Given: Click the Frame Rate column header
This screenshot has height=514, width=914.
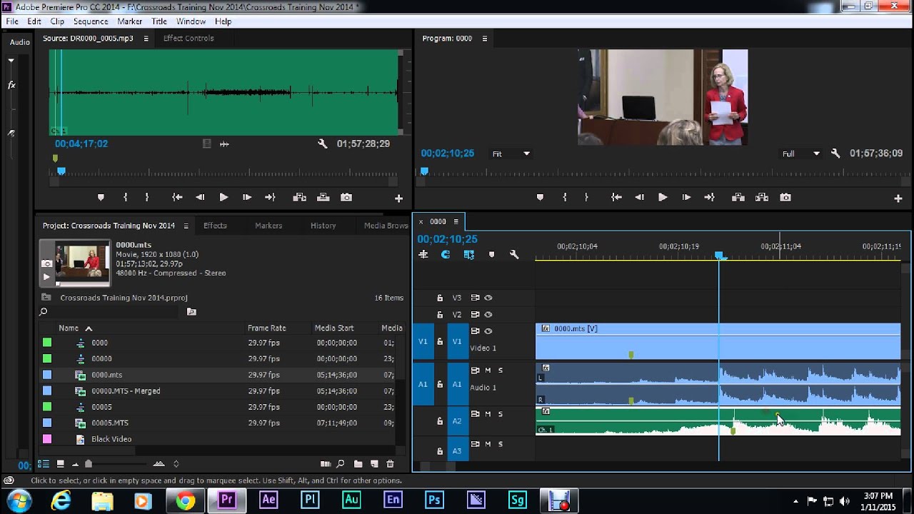Looking at the screenshot, I should point(266,328).
